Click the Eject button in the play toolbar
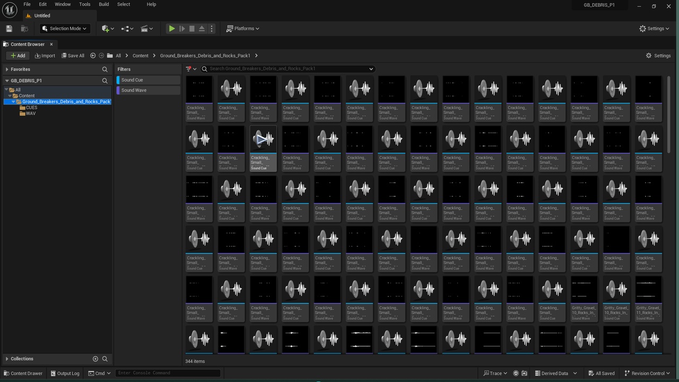Viewport: 679px width, 382px height. (x=202, y=29)
